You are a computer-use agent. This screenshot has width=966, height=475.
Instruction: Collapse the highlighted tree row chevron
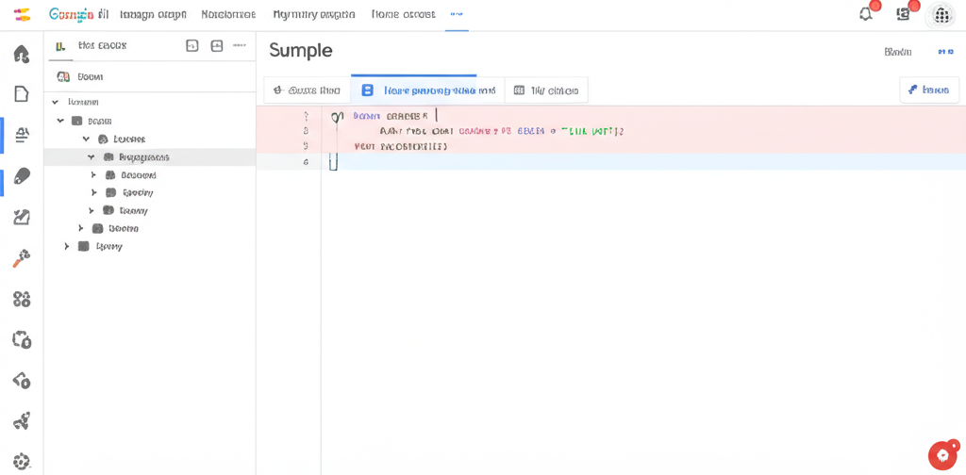point(92,157)
